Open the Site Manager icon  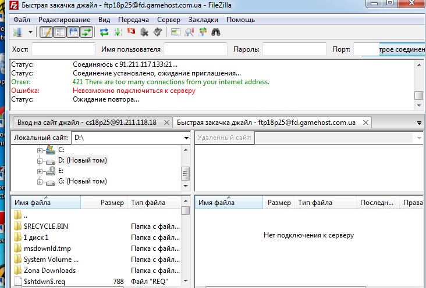point(18,33)
